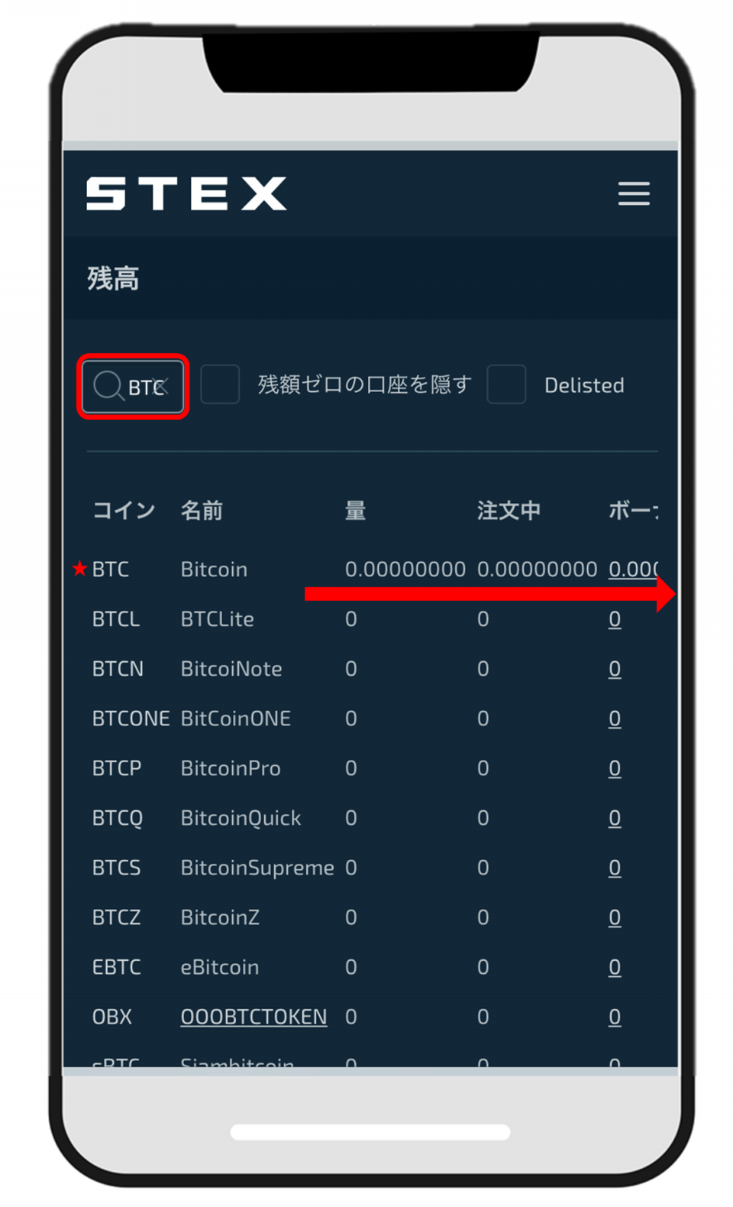Image resolution: width=733 pixels, height=1207 pixels.
Task: Click the search magnifier icon
Action: click(x=108, y=386)
